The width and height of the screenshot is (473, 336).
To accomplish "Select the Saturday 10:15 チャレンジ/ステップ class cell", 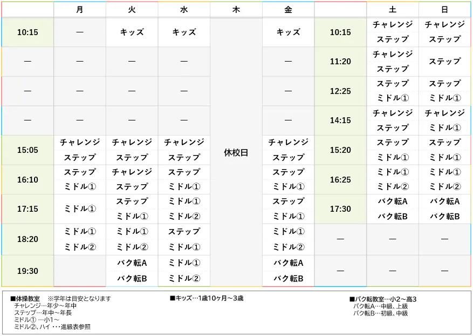I will click(392, 32).
